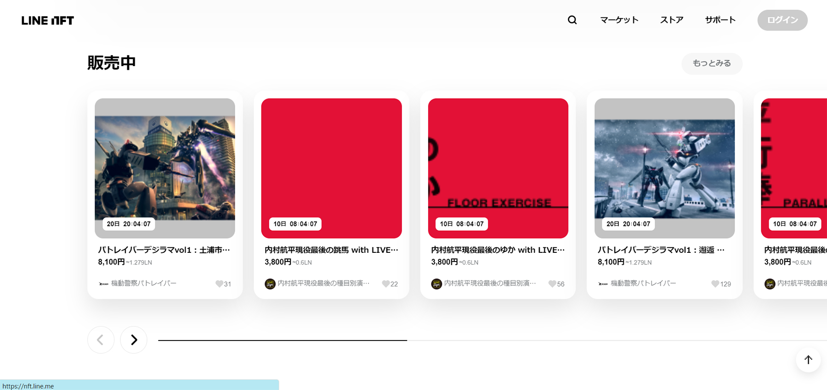Like the ゆか card heart showing 56
The width and height of the screenshot is (827, 390).
pyautogui.click(x=552, y=284)
